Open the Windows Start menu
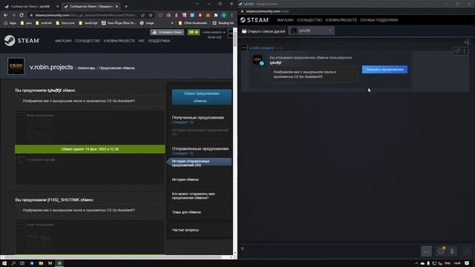Image resolution: width=475 pixels, height=267 pixels. [x=4, y=263]
